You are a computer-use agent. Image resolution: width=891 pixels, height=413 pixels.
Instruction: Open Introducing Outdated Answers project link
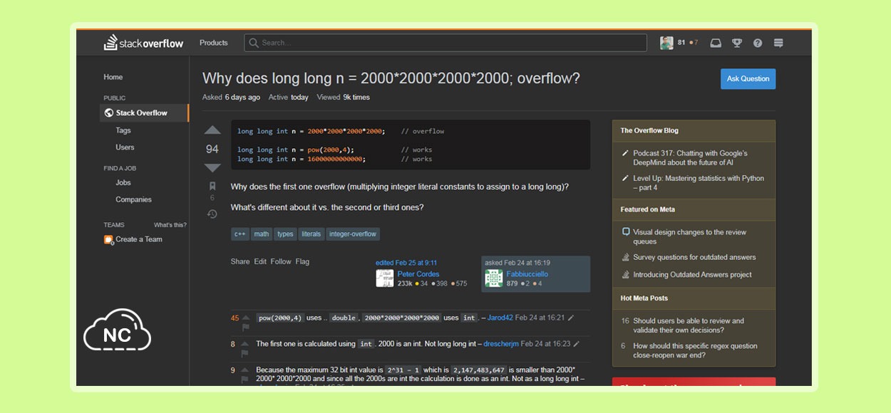coord(692,274)
